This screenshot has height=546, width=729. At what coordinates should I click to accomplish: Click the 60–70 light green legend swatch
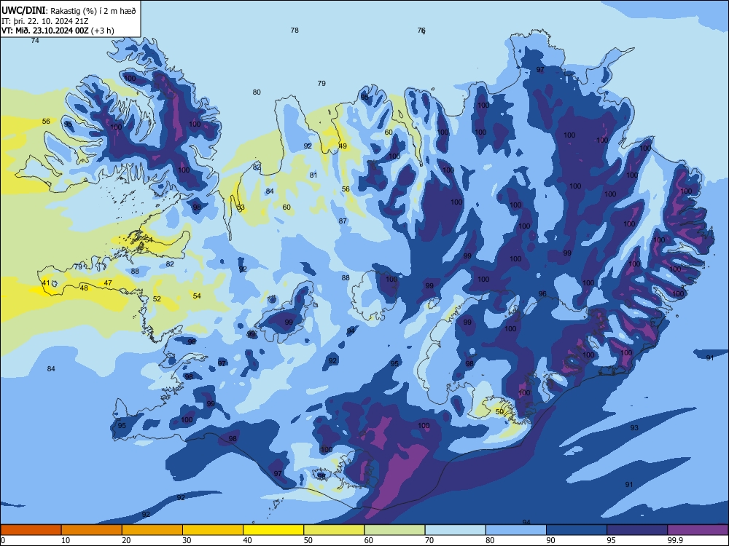click(394, 530)
